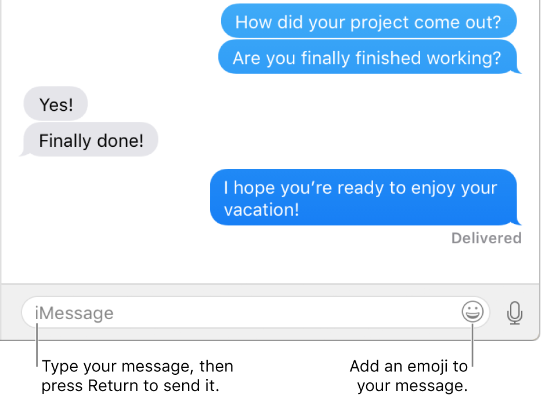Screen dimensions: 542x398
Task: Click the microphone audio record icon
Action: pos(515,313)
